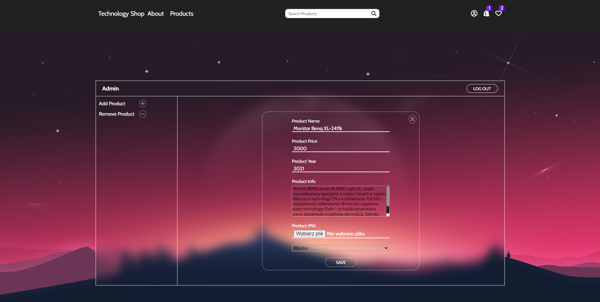Go to the About page
Image resolution: width=600 pixels, height=302 pixels.
(156, 14)
